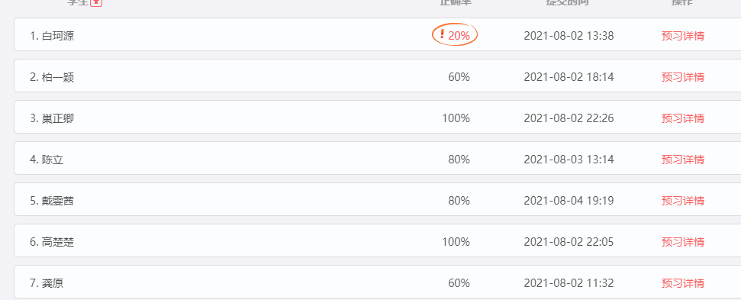The image size is (741, 300).
Task: Open 预习详情 for 巢正卿
Action: pos(683,118)
